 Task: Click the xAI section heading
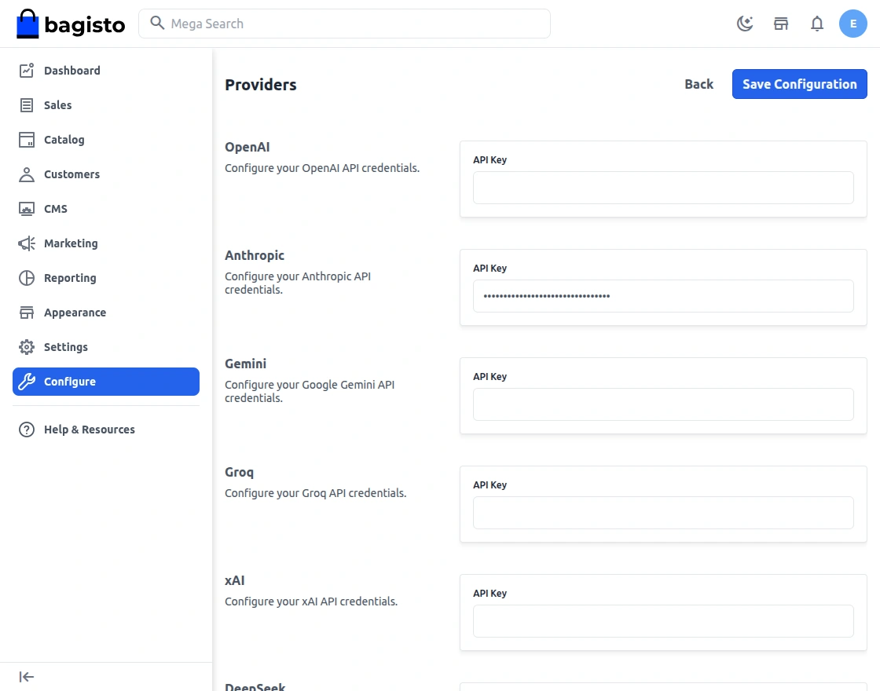235,580
